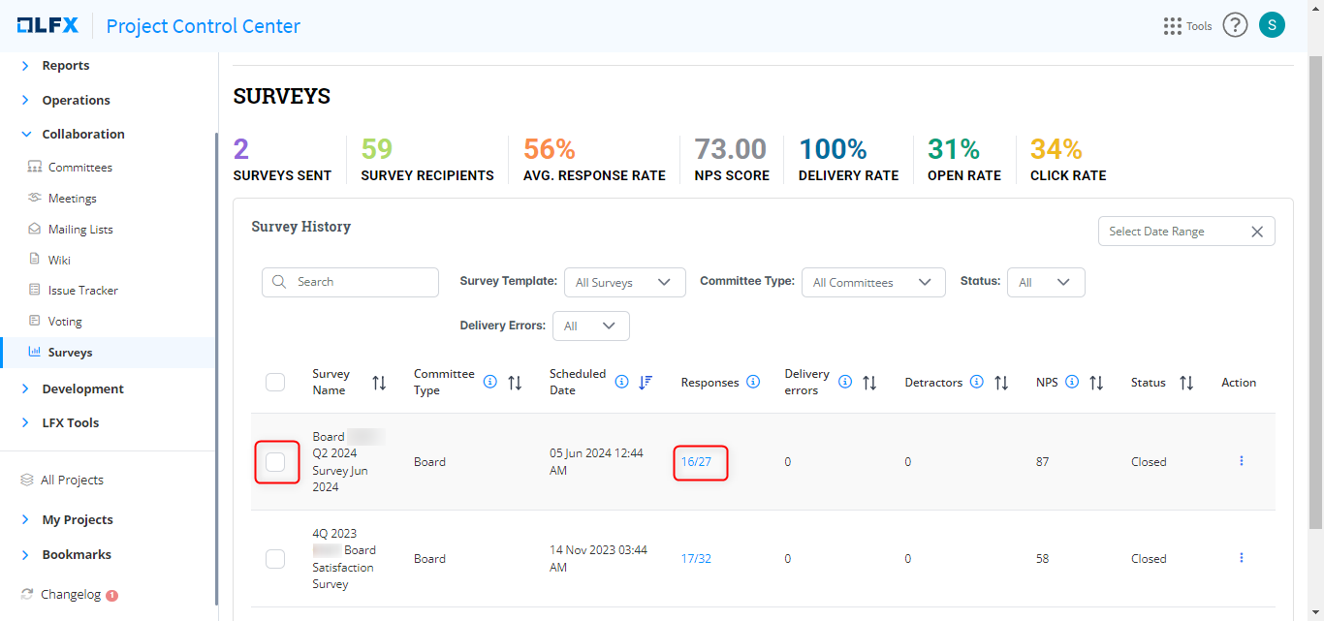Click the Scheduled Date sort icon

point(646,383)
